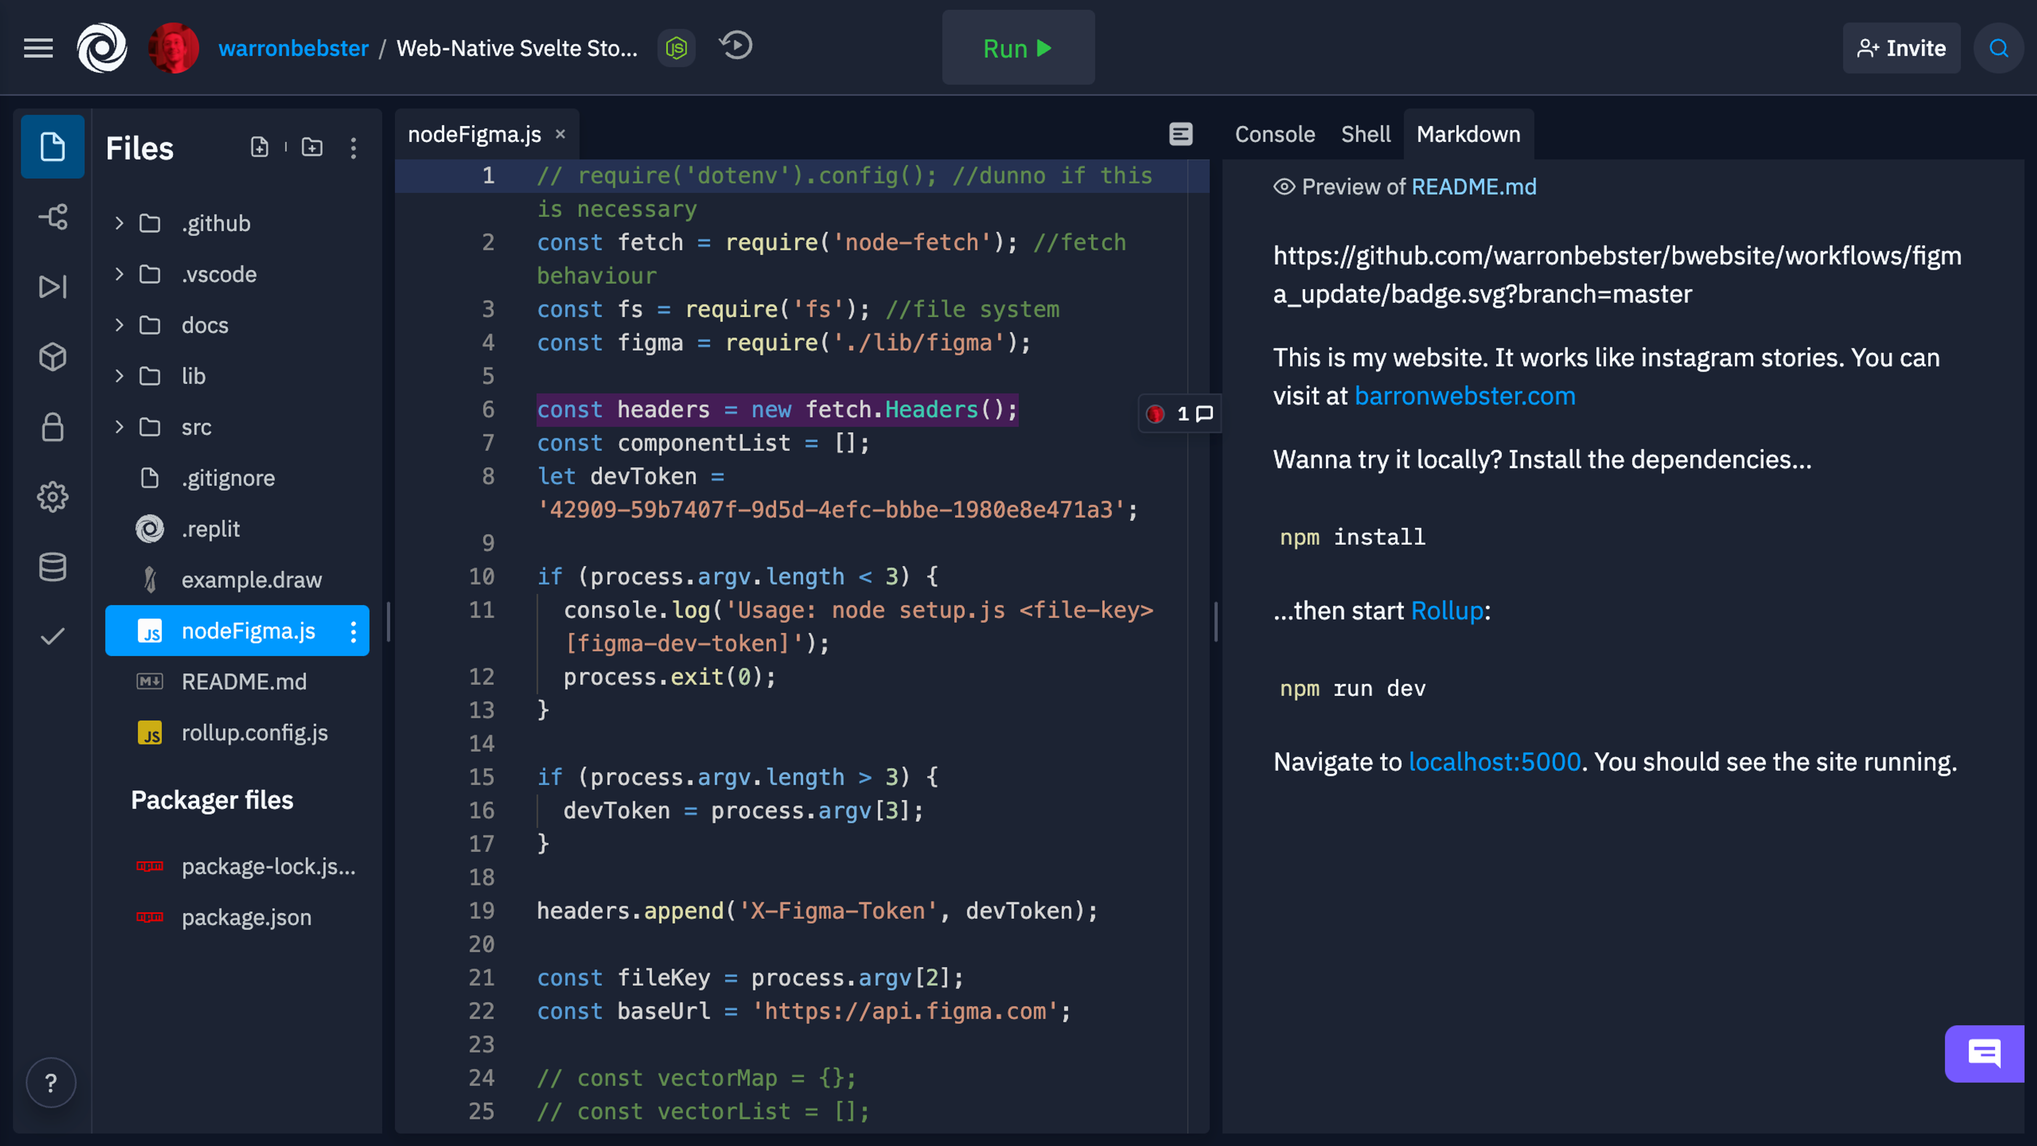Open the Database sidebar icon
The width and height of the screenshot is (2037, 1146).
click(52, 567)
